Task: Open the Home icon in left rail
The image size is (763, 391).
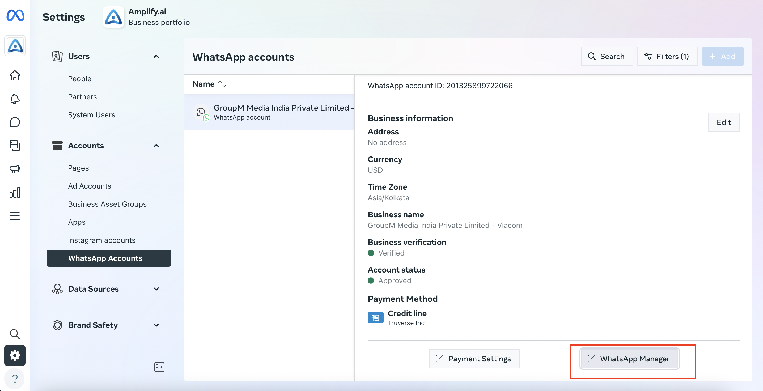Action: pyautogui.click(x=15, y=75)
